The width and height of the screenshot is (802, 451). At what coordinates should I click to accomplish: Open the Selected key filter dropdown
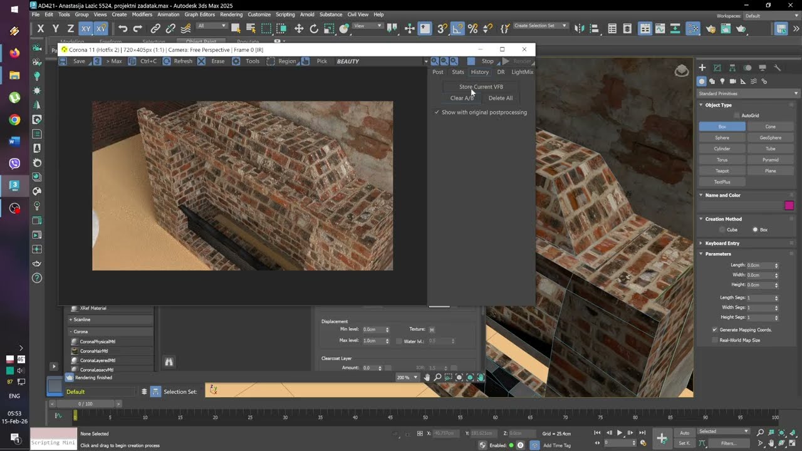724,432
